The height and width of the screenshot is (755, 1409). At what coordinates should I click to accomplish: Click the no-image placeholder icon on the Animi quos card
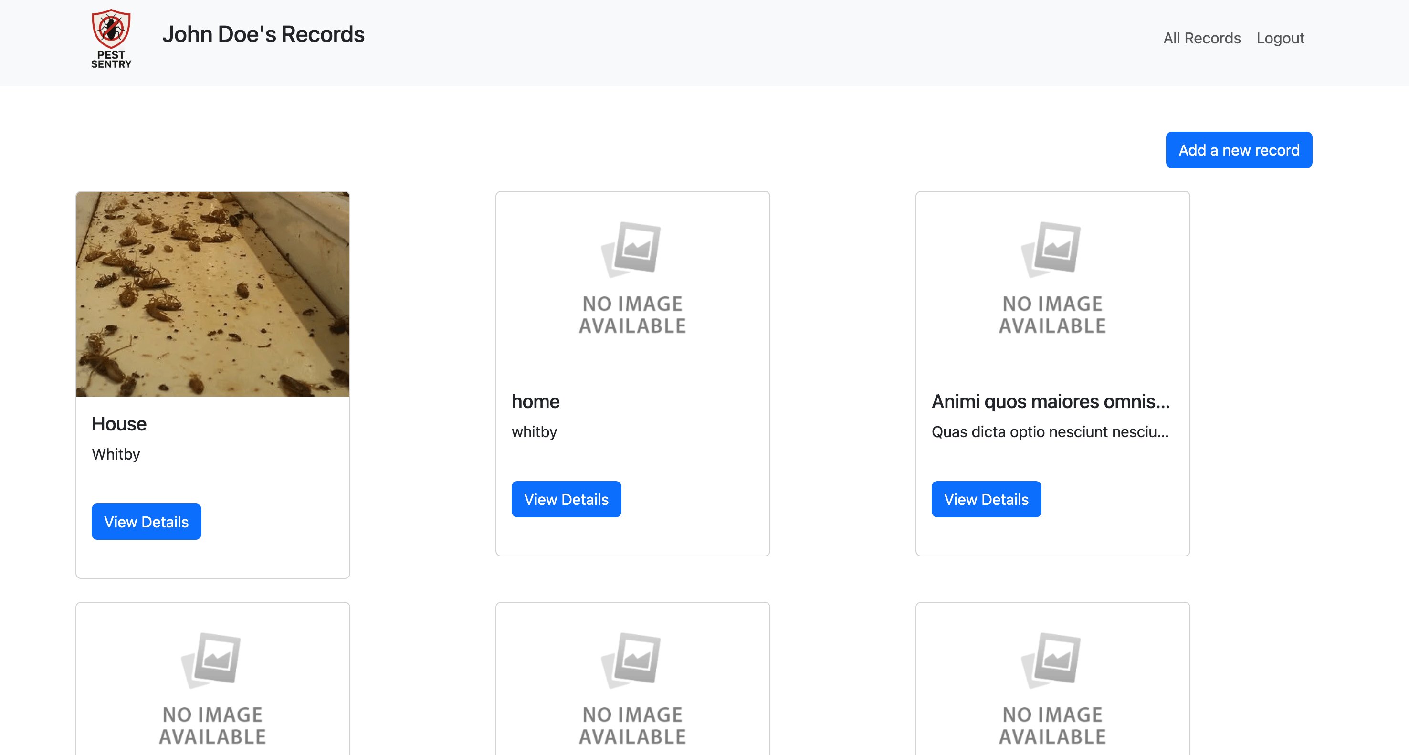[x=1051, y=249]
